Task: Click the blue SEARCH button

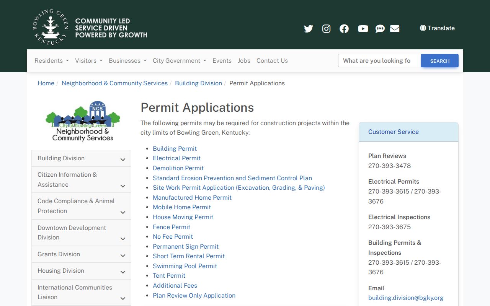Action: pos(440,60)
